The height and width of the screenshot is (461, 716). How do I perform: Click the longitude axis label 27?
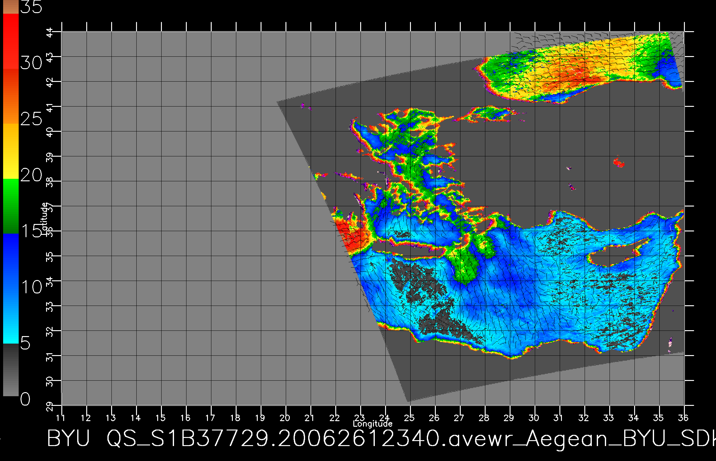pyautogui.click(x=459, y=418)
